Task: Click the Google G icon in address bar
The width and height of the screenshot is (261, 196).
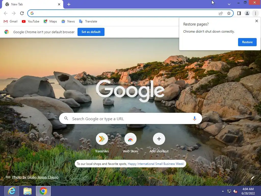Action: click(x=32, y=13)
